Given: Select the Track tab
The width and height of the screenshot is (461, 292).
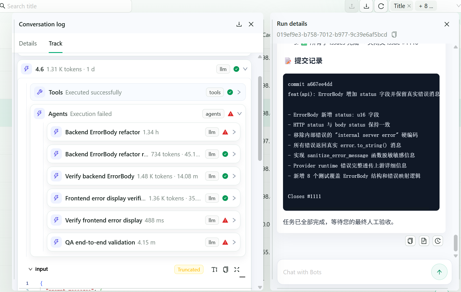Looking at the screenshot, I should [56, 44].
